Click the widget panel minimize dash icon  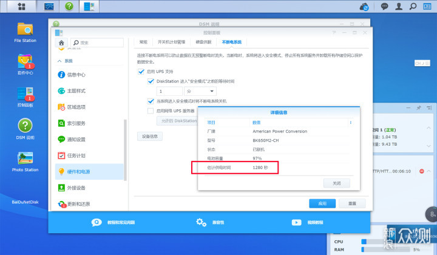(x=408, y=107)
